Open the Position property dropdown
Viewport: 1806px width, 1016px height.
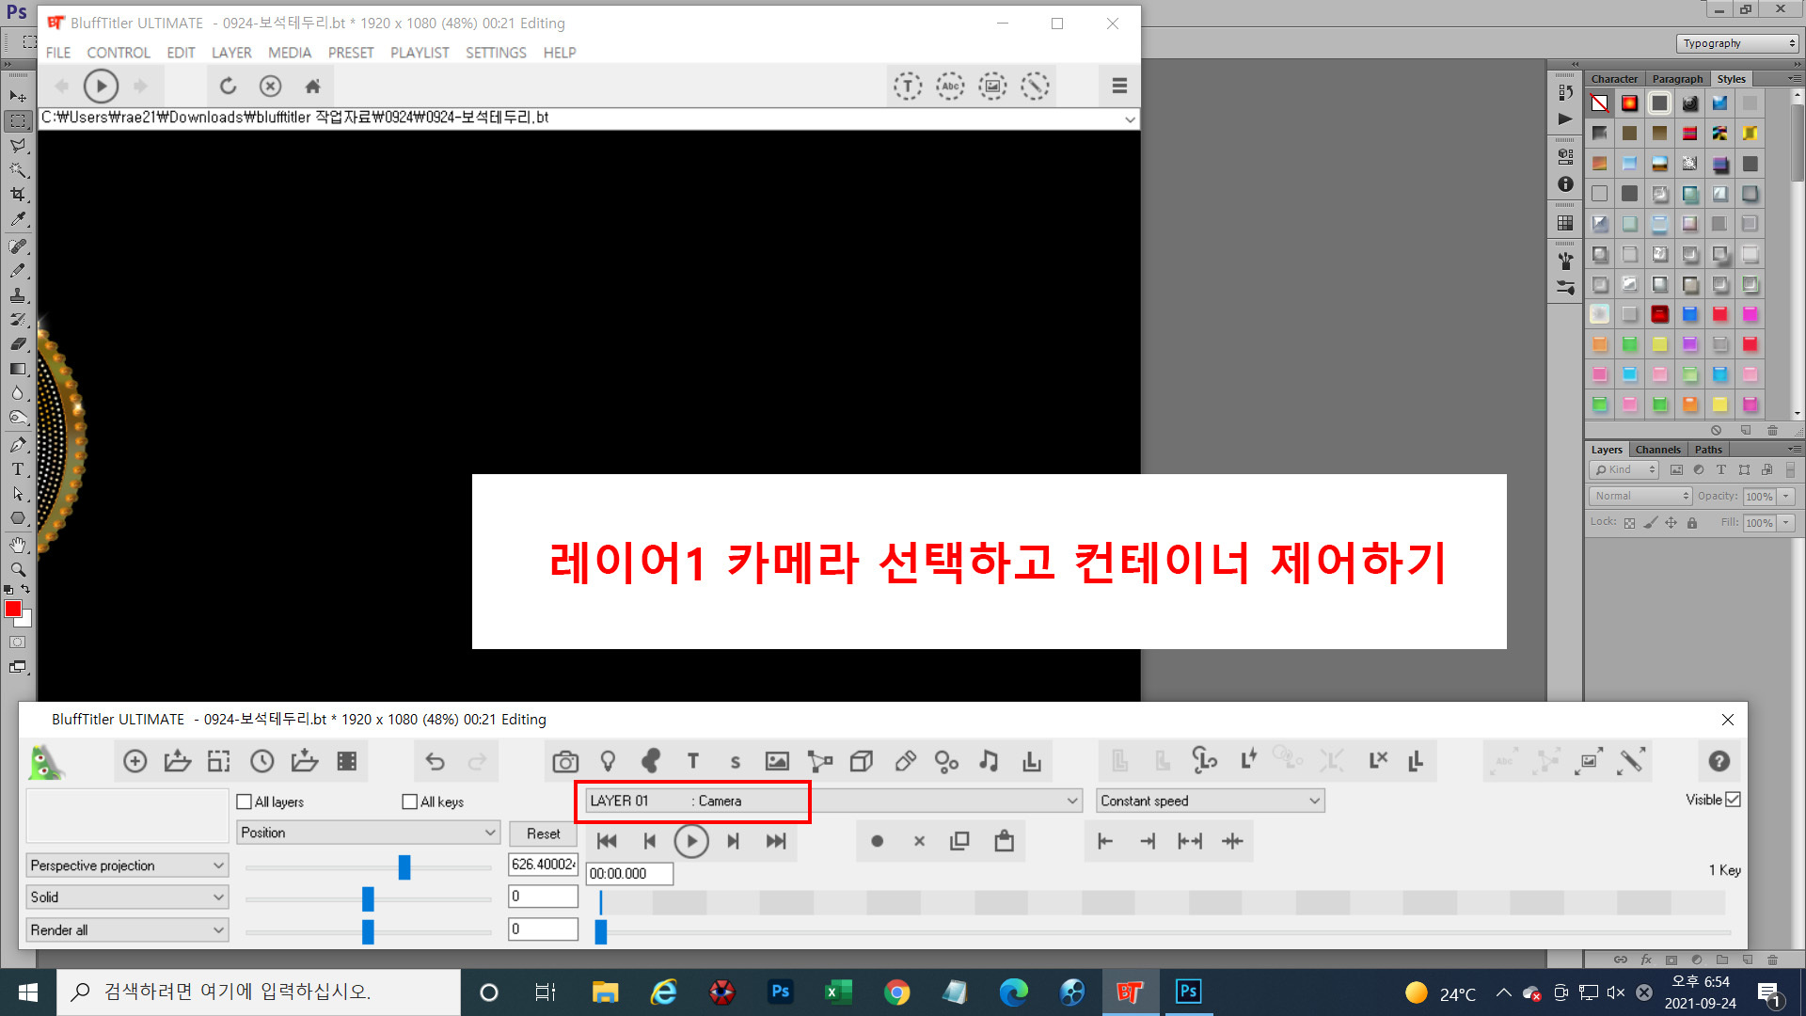click(x=368, y=833)
